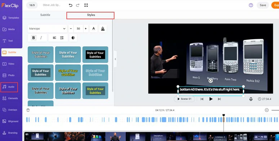Open the opacity setting icon

coord(73,38)
